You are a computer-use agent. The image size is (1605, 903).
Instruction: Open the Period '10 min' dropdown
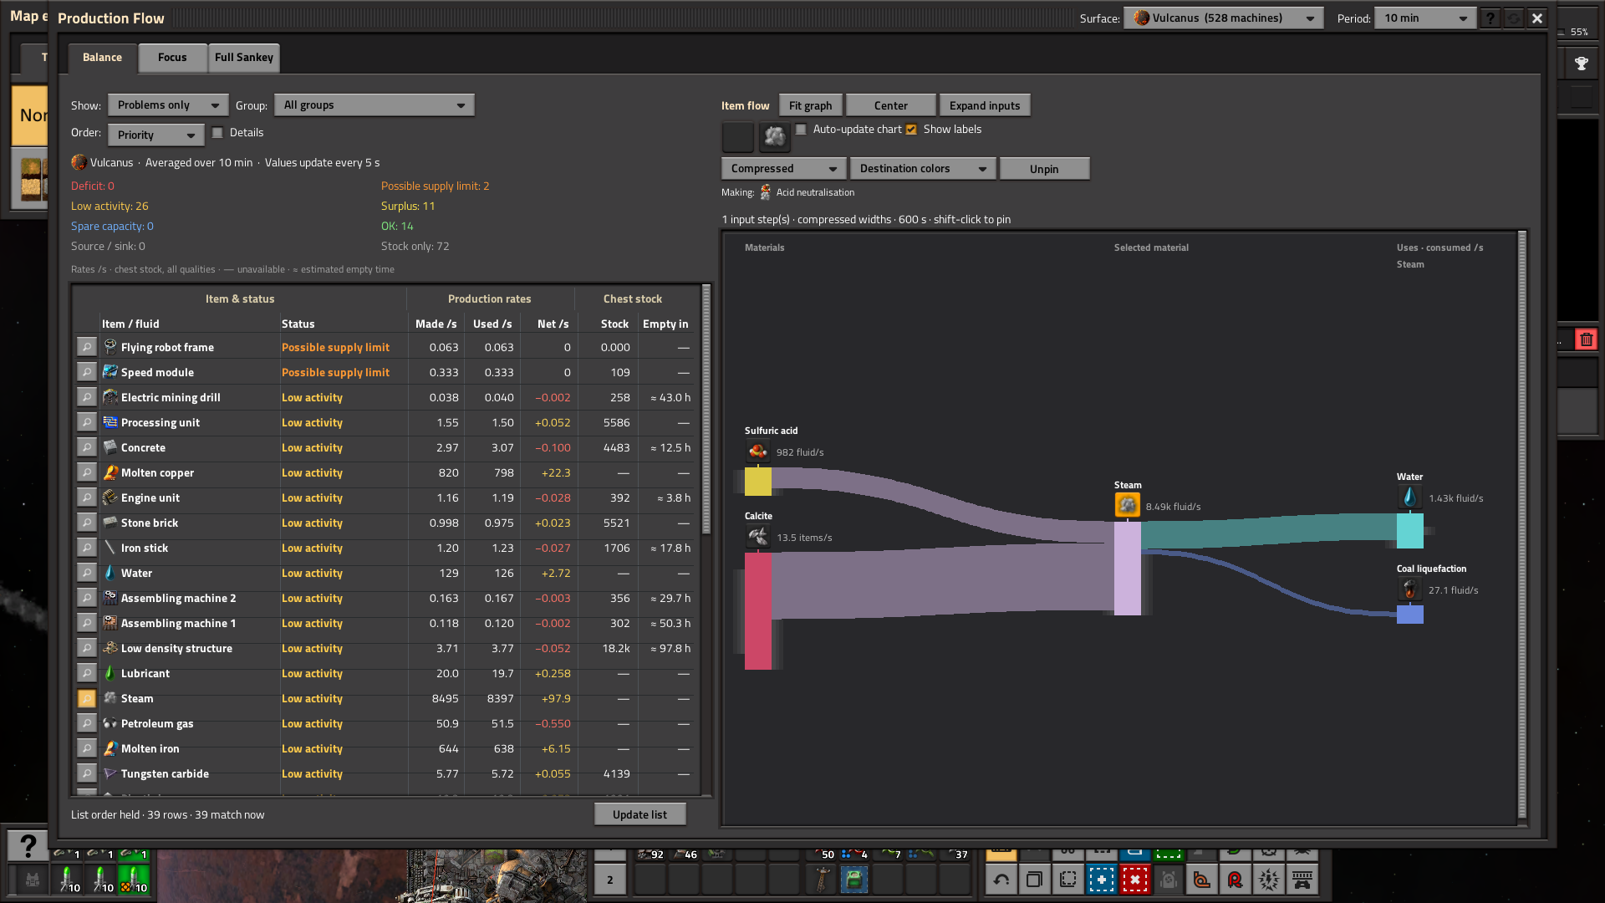[1426, 18]
